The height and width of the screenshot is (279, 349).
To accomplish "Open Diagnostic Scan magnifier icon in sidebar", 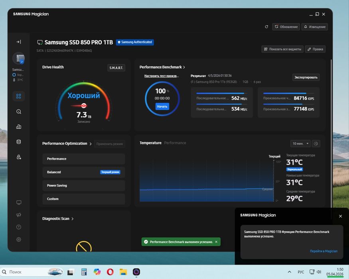I will point(19,112).
